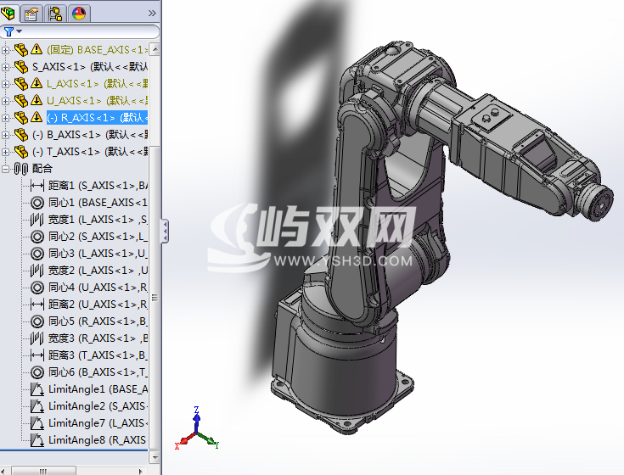Click the R_AXIS<1> component icon
Screen dimensions: 624x475
[x=21, y=118]
